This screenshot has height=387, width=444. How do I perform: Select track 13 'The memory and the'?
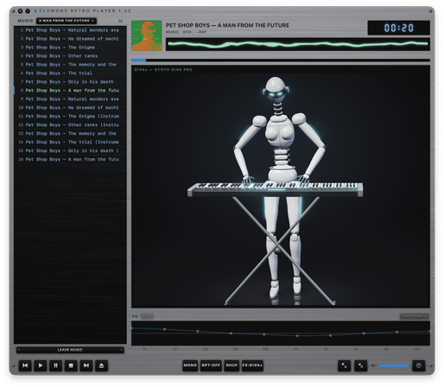(x=70, y=134)
